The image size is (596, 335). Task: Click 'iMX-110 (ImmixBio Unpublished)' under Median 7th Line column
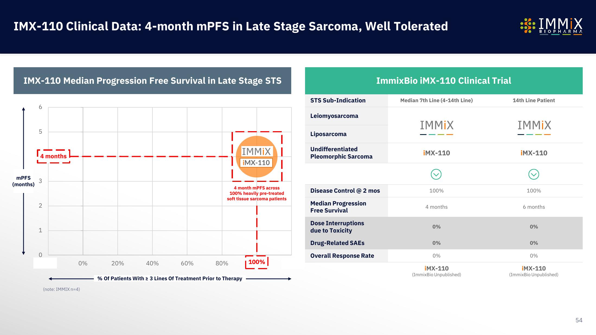tap(436, 271)
